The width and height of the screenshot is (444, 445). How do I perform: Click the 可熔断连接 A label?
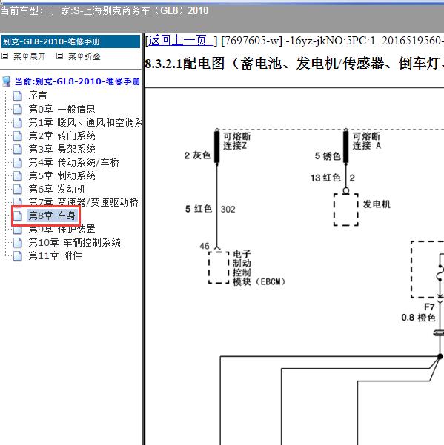tap(366, 141)
